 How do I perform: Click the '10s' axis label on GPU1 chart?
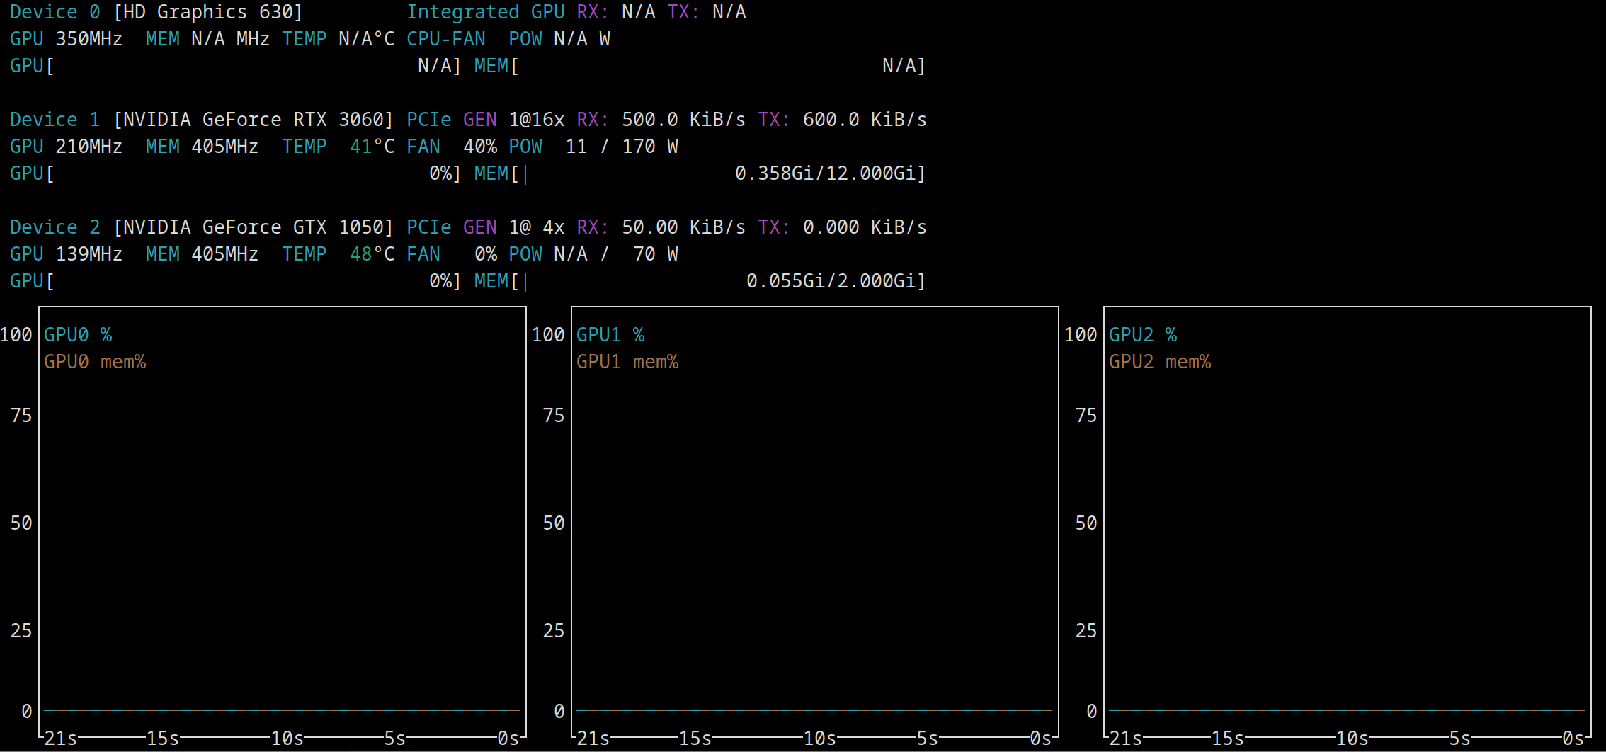820,739
